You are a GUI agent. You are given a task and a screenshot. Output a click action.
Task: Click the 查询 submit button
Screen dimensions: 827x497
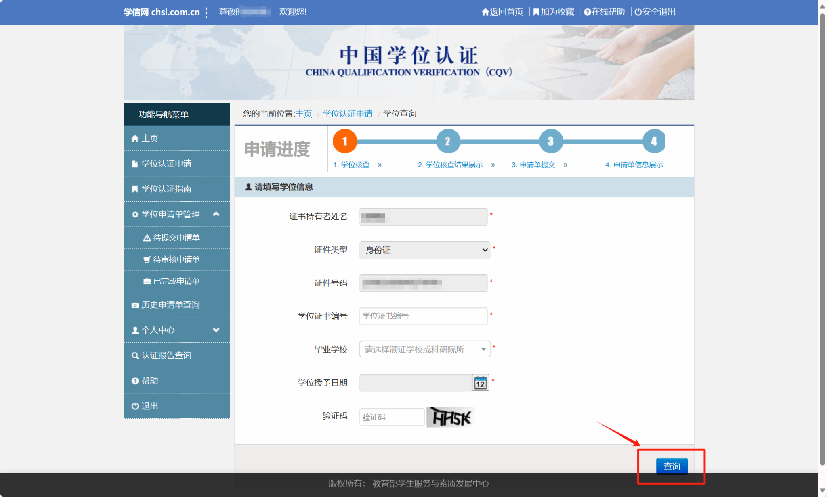pyautogui.click(x=672, y=466)
